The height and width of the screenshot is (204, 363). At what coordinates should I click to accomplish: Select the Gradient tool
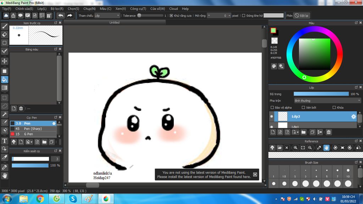tap(4, 88)
